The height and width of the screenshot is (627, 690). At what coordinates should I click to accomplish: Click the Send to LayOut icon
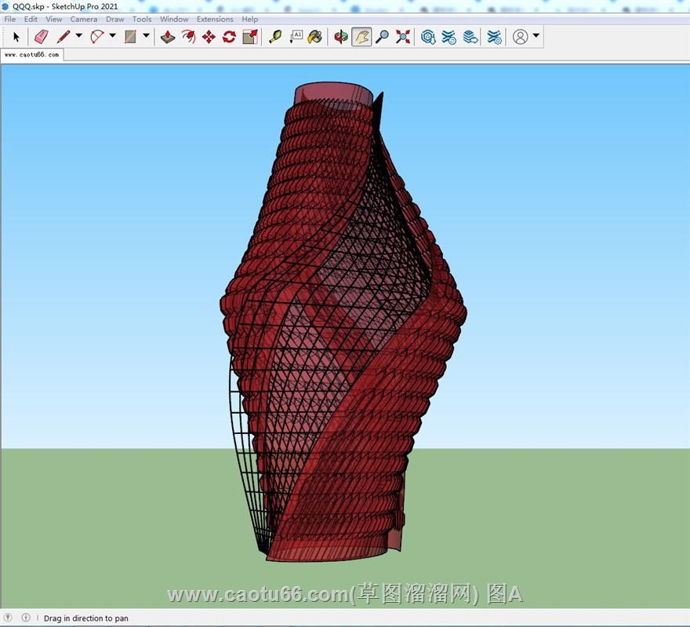coord(470,37)
